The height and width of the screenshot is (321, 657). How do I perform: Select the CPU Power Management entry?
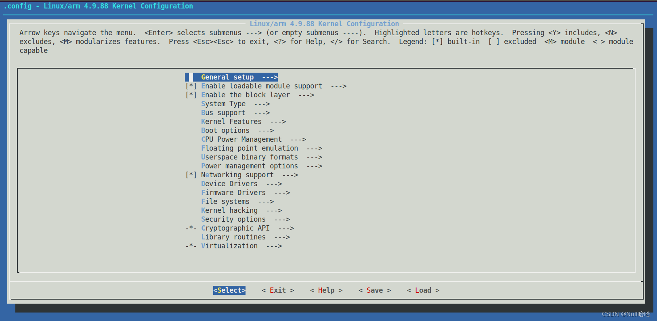[241, 139]
